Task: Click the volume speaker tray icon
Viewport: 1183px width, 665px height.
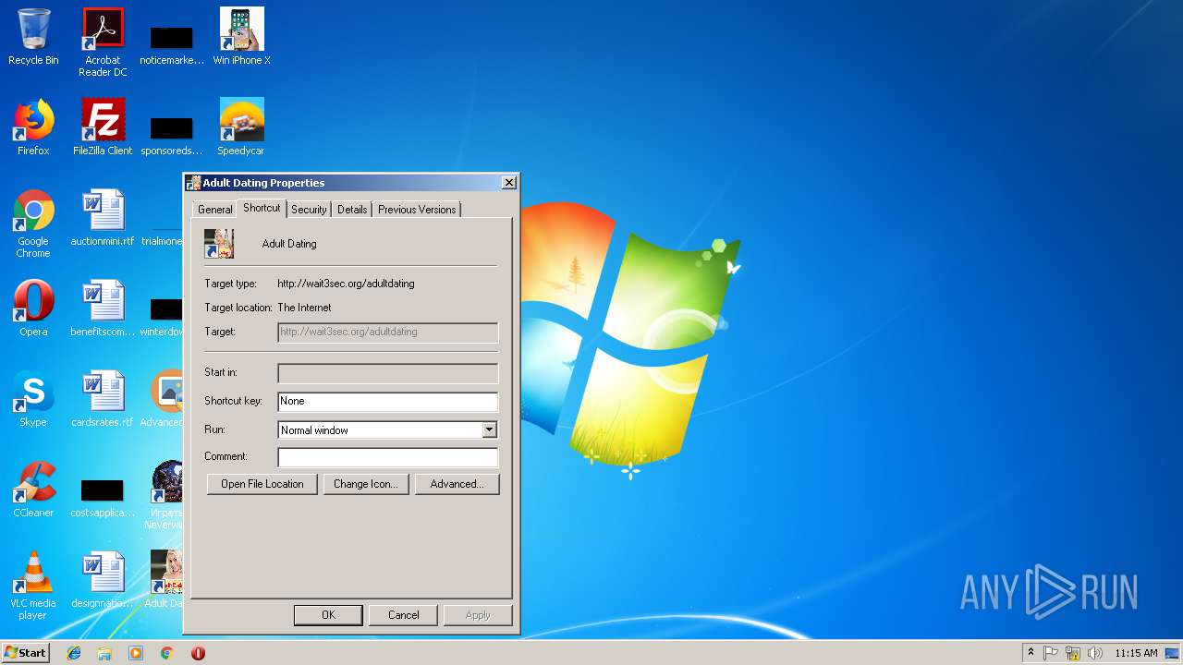Action: 1095,653
